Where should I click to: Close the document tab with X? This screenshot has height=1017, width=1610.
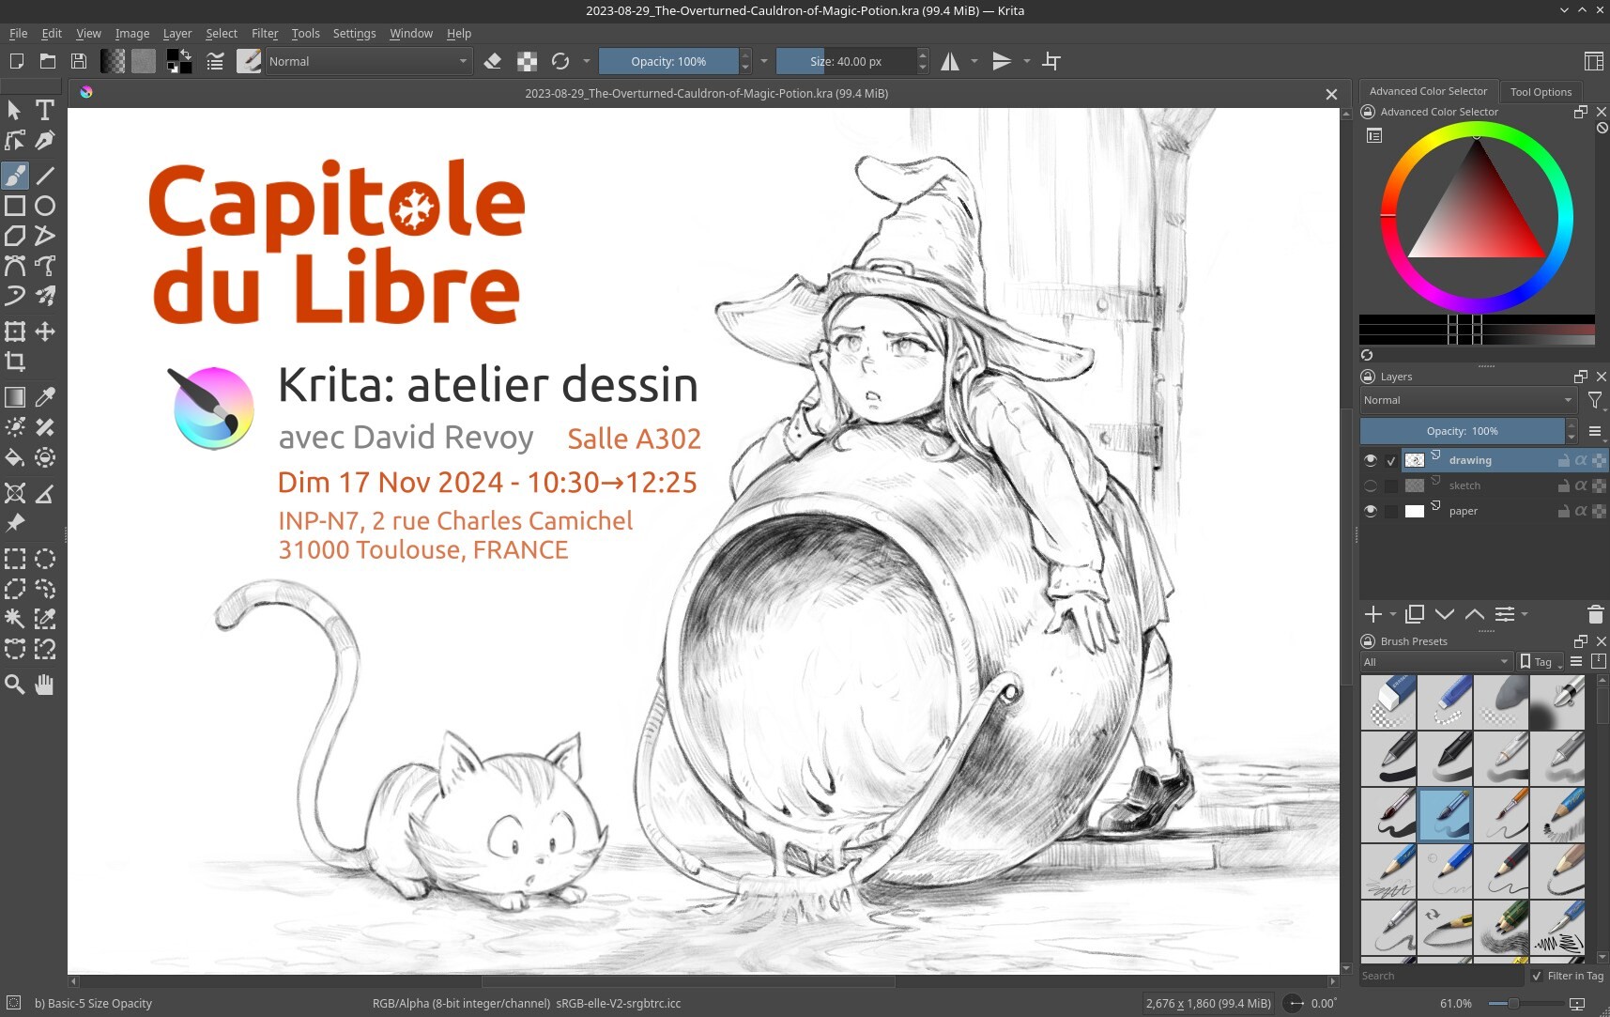pos(1331,94)
